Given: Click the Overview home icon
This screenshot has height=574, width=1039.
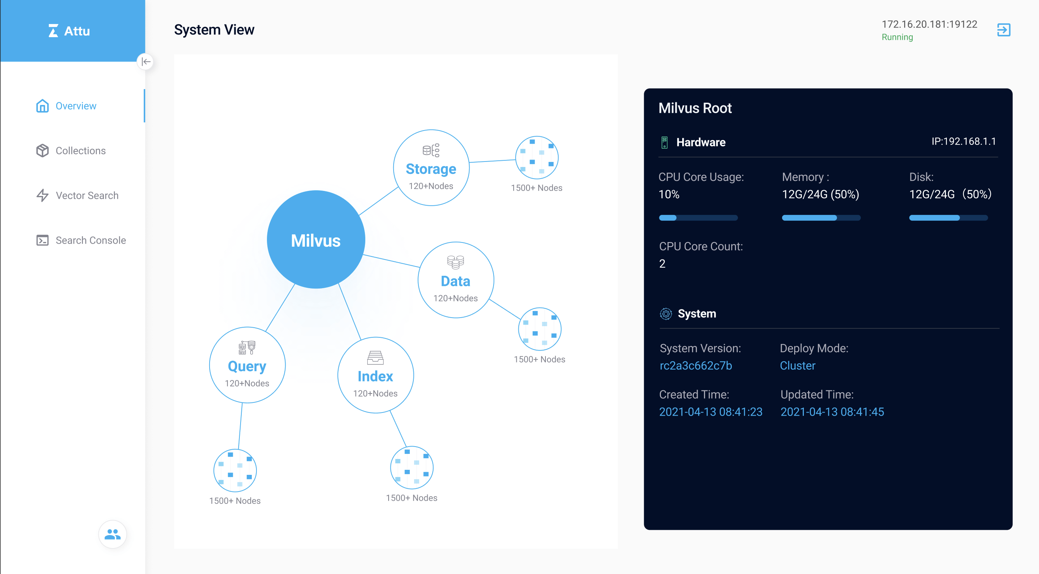Looking at the screenshot, I should tap(42, 106).
